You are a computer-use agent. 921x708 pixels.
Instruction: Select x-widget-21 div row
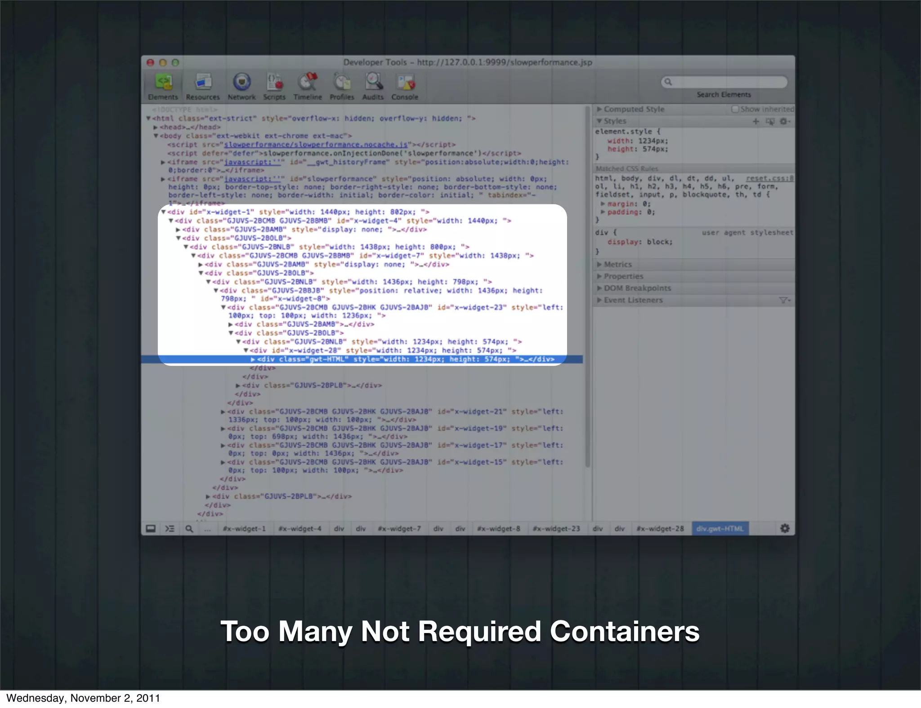pyautogui.click(x=392, y=416)
